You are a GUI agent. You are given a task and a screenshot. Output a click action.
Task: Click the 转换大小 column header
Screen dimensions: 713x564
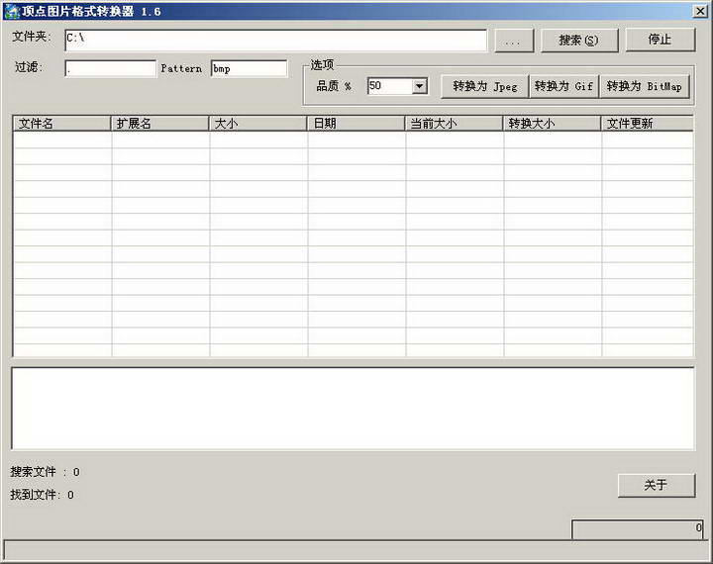tap(552, 124)
